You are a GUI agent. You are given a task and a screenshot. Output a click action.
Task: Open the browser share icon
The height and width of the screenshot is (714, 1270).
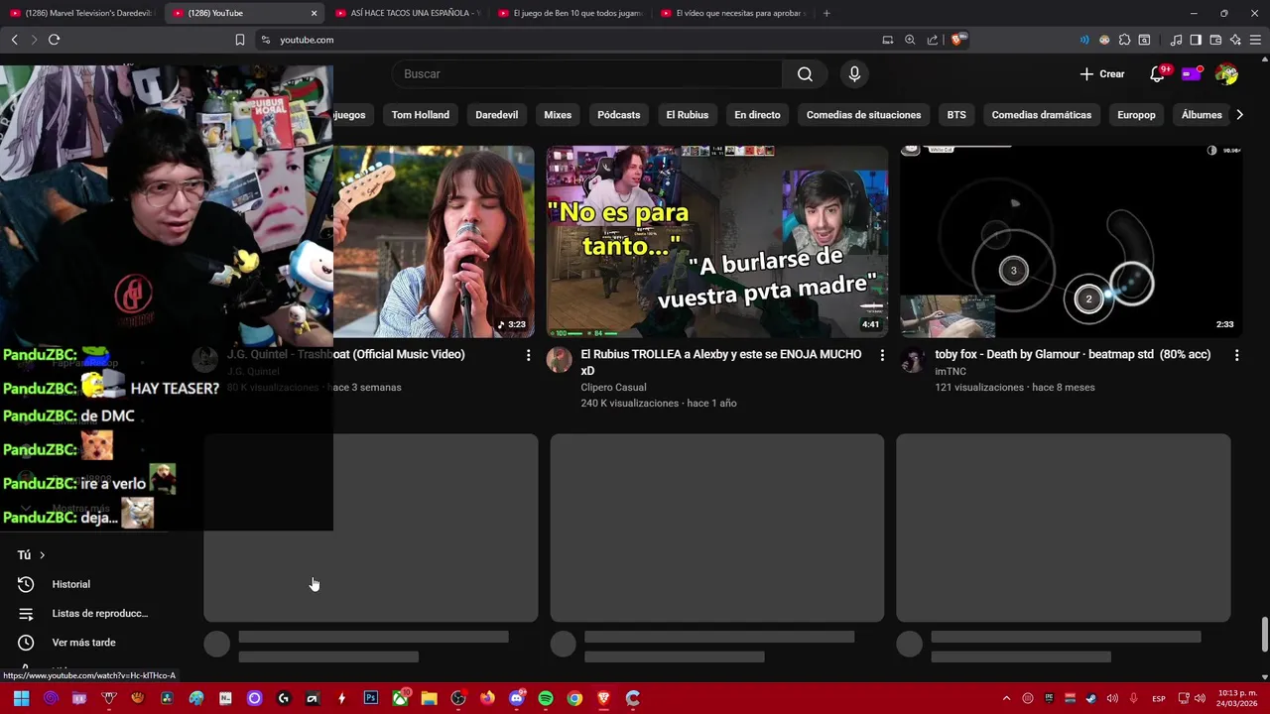933,40
